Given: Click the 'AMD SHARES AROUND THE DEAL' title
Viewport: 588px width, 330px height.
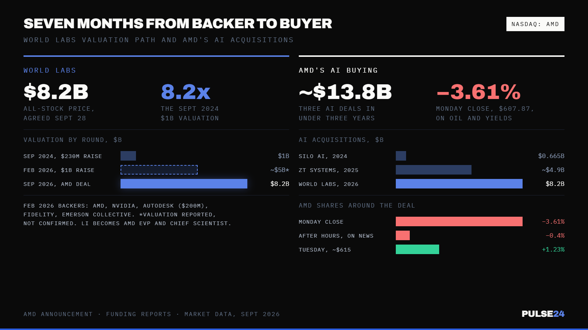Looking at the screenshot, I should tap(357, 206).
